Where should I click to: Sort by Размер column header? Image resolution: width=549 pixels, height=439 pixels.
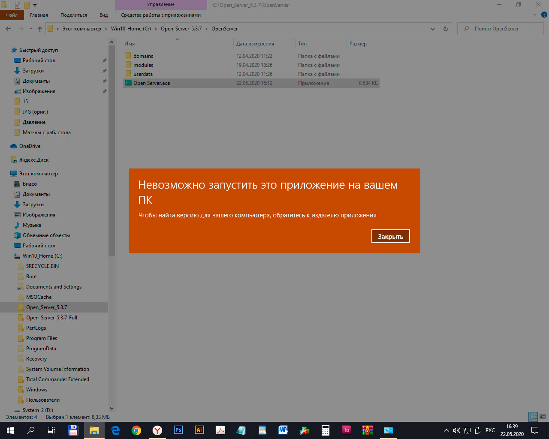click(x=364, y=44)
